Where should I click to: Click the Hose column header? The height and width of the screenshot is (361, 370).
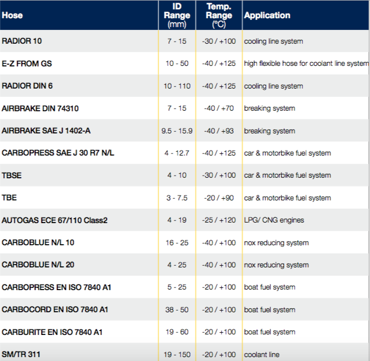click(x=12, y=16)
